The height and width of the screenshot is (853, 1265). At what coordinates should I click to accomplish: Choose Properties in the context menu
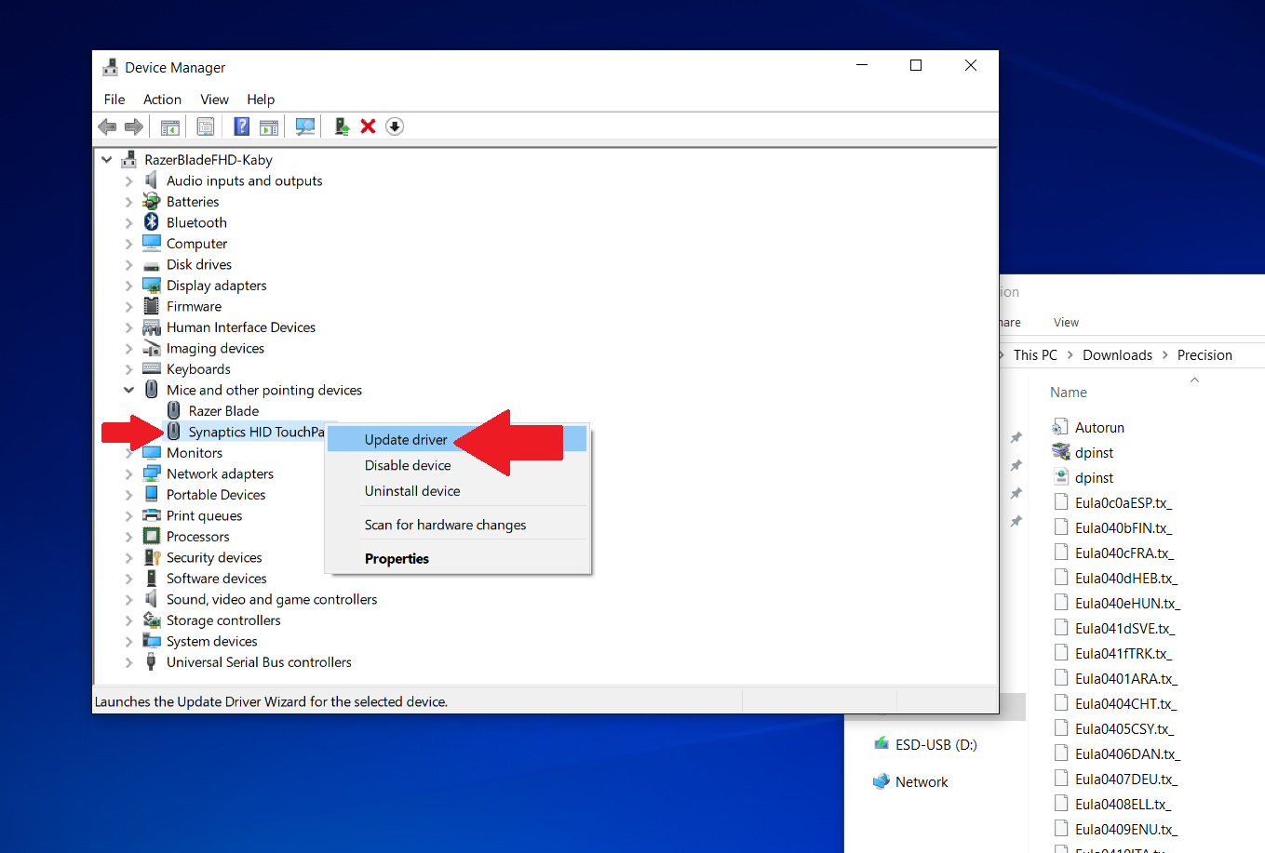pos(397,558)
